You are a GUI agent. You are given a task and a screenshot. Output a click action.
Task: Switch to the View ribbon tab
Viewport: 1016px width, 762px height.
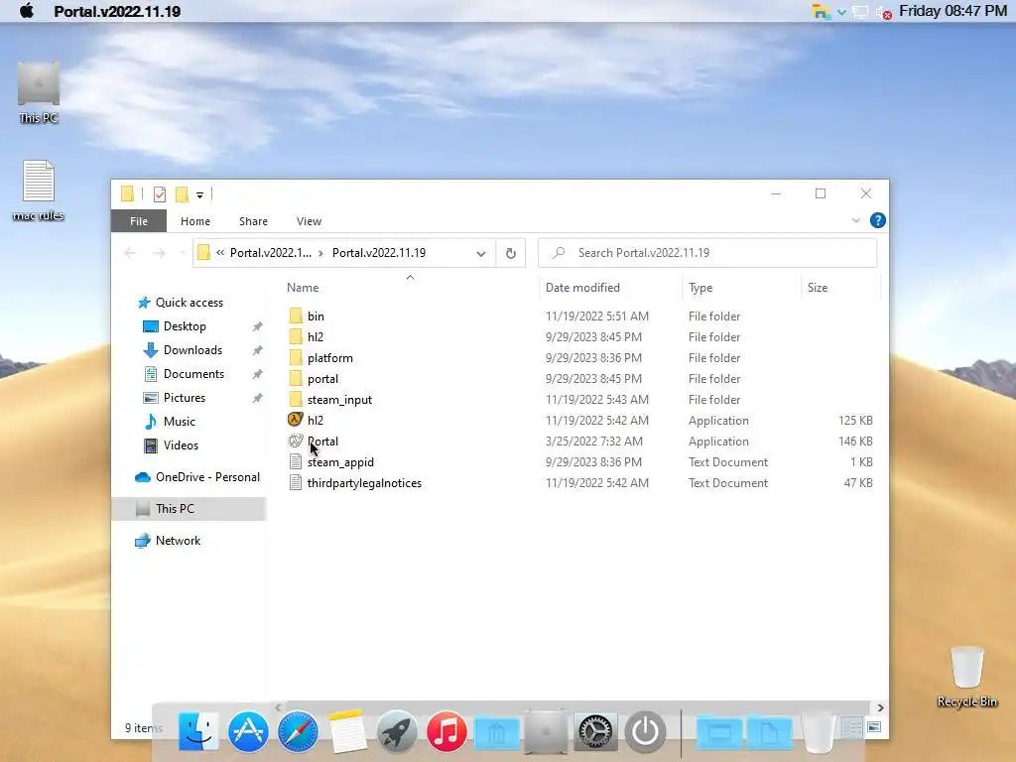point(310,221)
